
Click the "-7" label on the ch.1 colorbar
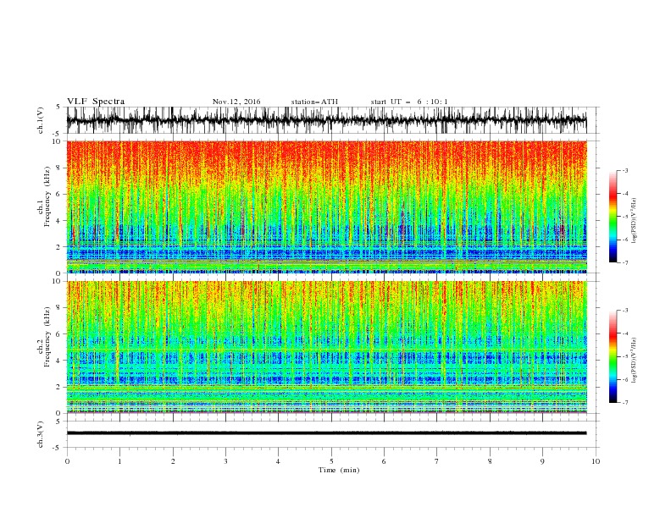point(624,263)
